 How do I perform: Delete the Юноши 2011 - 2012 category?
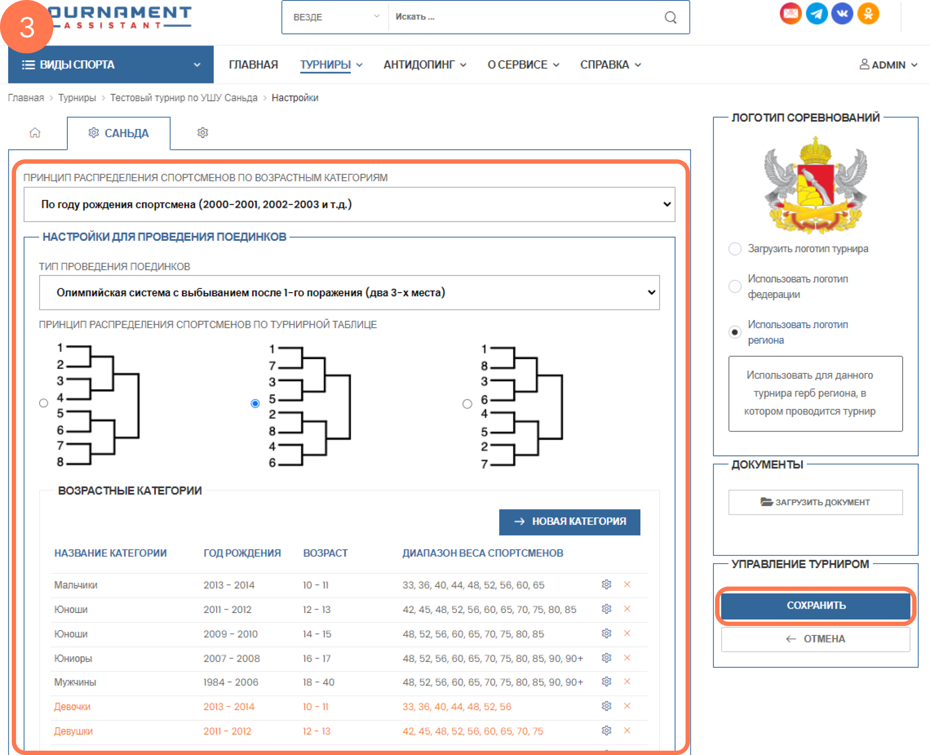627,608
